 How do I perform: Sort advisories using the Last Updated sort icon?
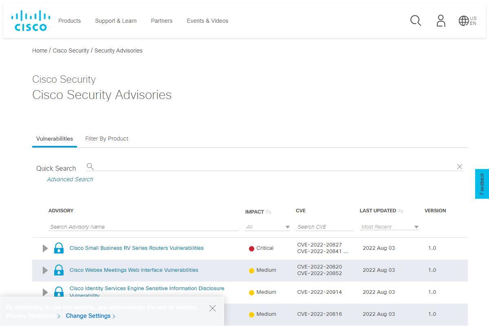(401, 211)
